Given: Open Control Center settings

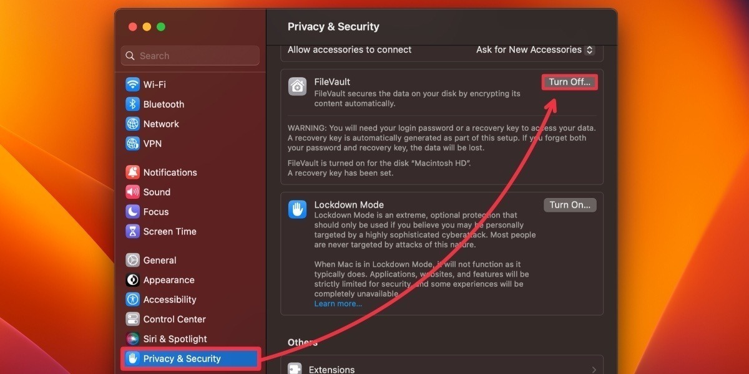Looking at the screenshot, I should 174,319.
